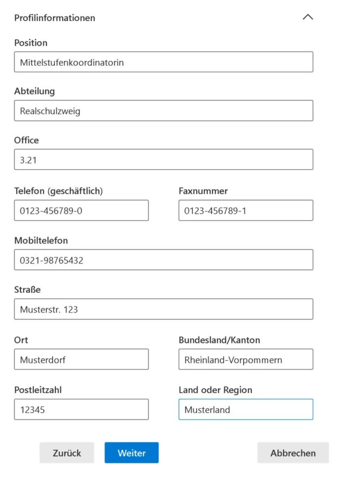The height and width of the screenshot is (481, 345).
Task: Collapse the Profilinformationen section chevron
Action: point(308,17)
